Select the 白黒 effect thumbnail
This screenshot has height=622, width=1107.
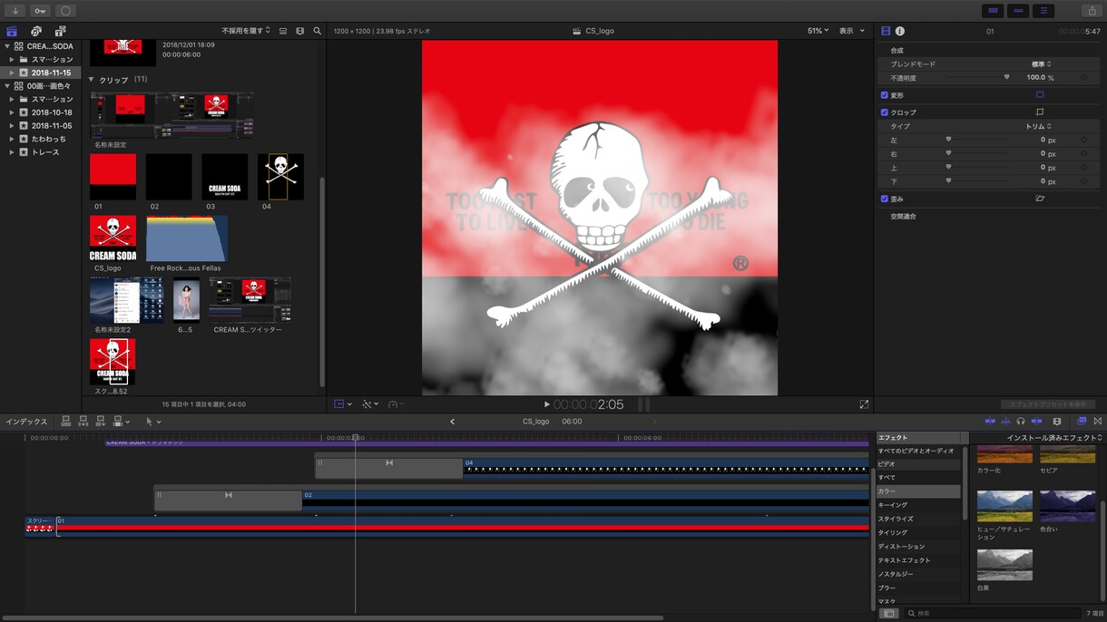pyautogui.click(x=1004, y=565)
